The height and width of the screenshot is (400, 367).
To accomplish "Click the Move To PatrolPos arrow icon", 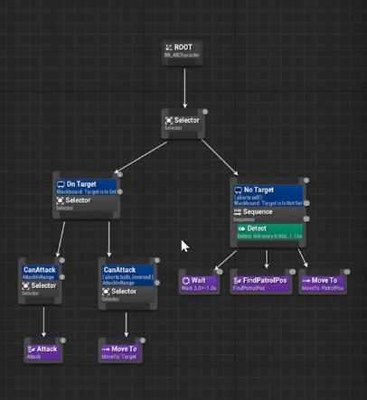I will click(306, 281).
